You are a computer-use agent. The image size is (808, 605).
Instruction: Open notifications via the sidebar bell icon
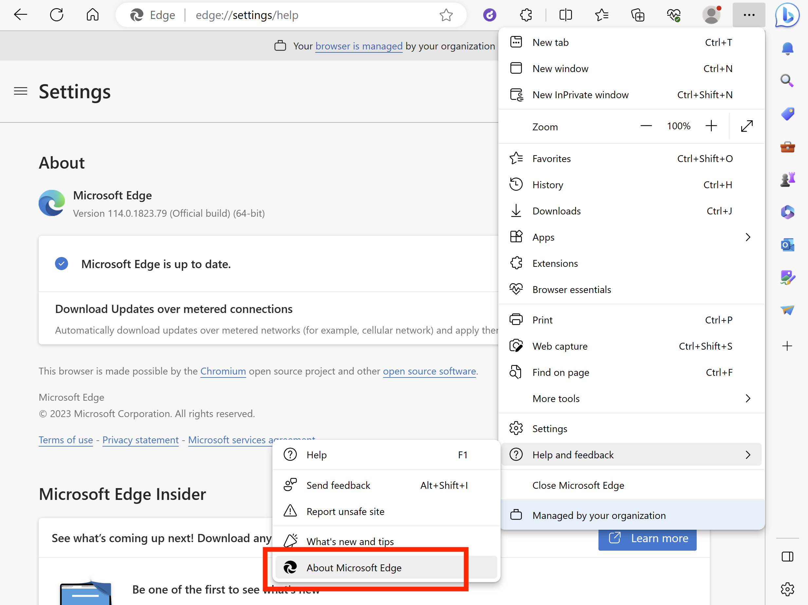pyautogui.click(x=787, y=48)
